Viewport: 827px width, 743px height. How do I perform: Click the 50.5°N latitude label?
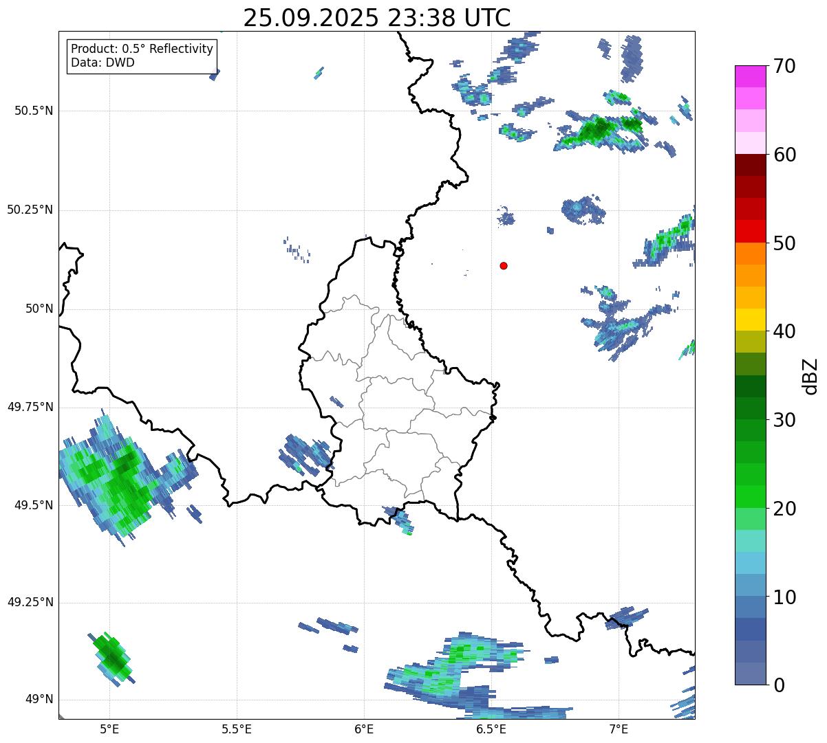click(x=34, y=111)
